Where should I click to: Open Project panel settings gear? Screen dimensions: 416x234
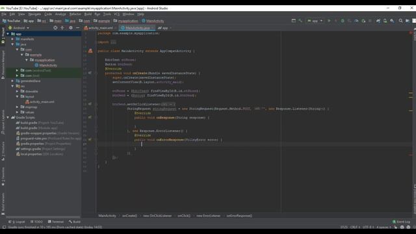pyautogui.click(x=71, y=27)
